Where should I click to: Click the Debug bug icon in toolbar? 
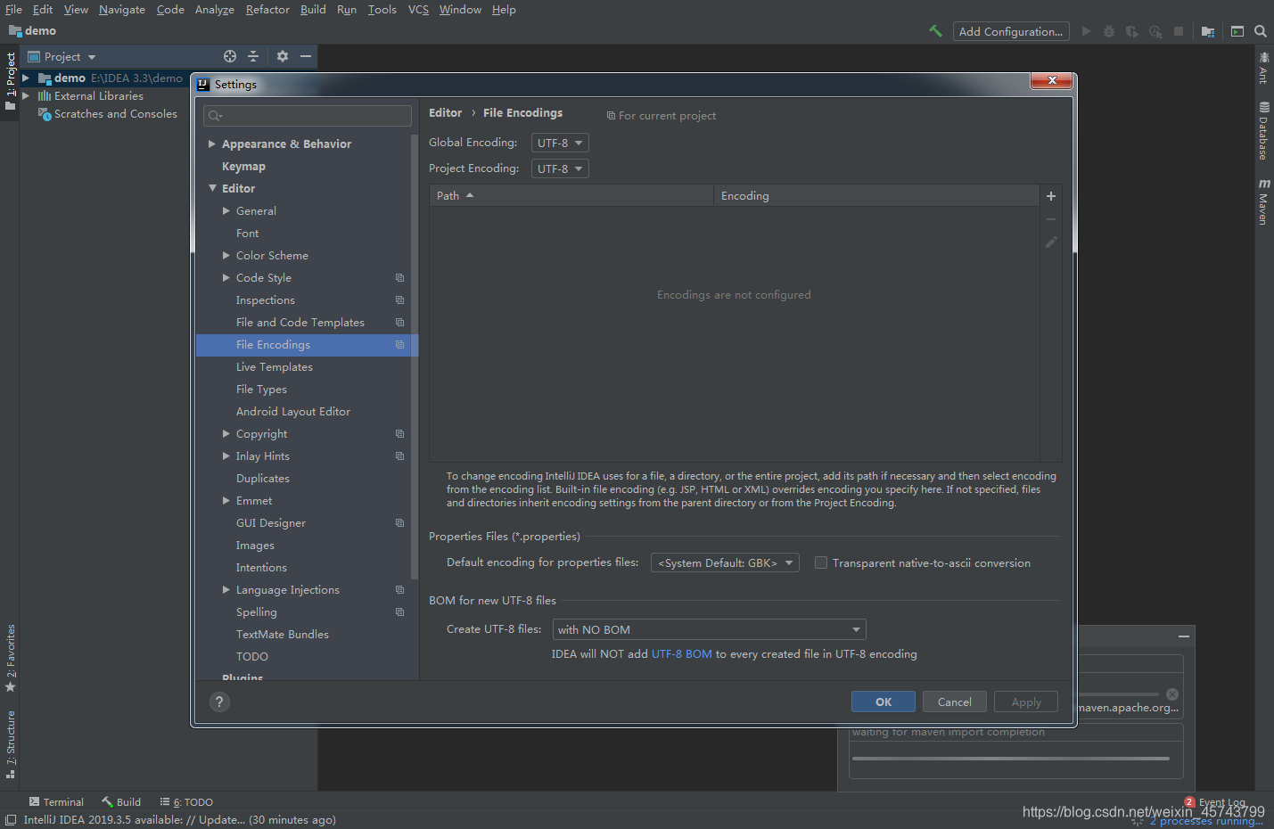coord(1109,31)
